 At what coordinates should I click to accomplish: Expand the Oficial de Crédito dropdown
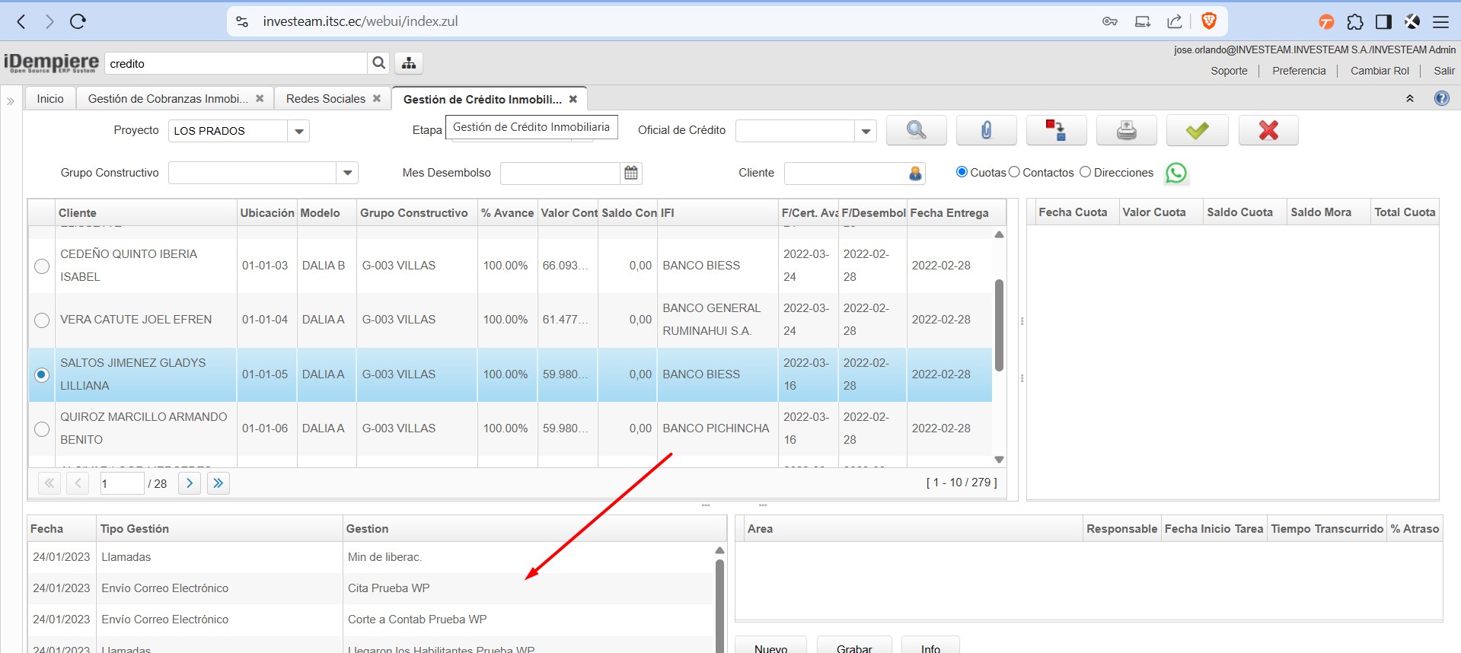pos(866,131)
